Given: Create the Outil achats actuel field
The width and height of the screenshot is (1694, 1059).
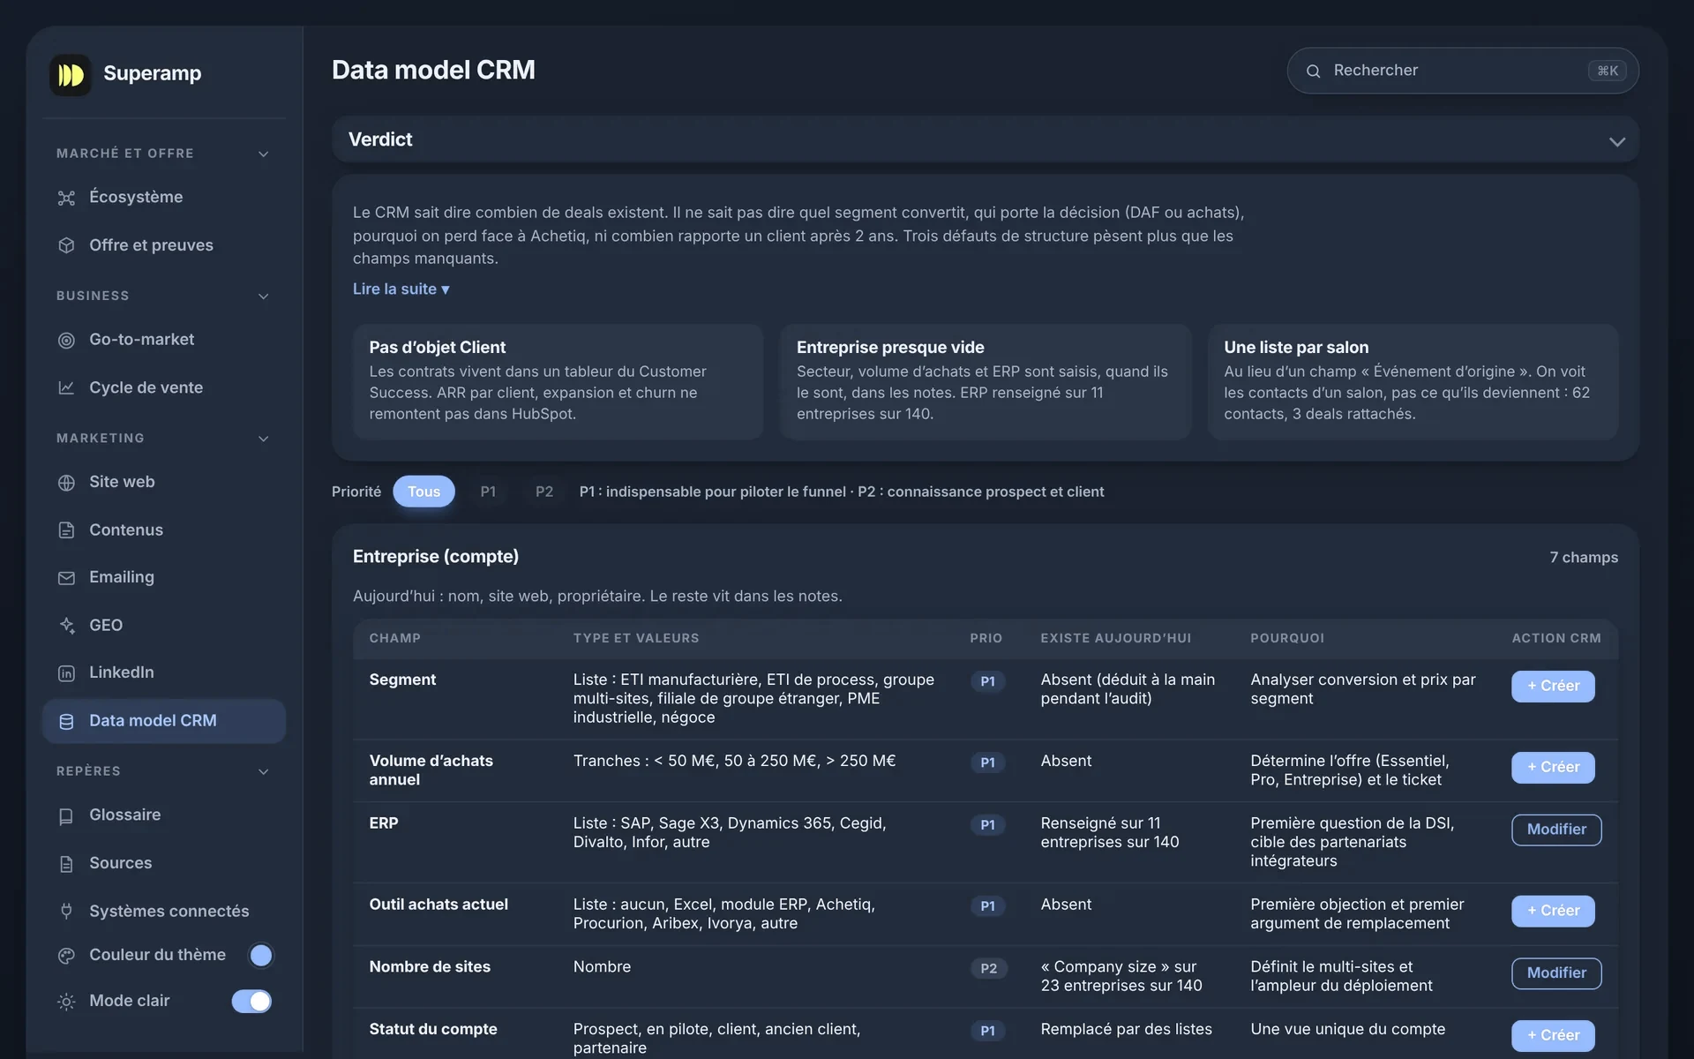Looking at the screenshot, I should [x=1553, y=911].
